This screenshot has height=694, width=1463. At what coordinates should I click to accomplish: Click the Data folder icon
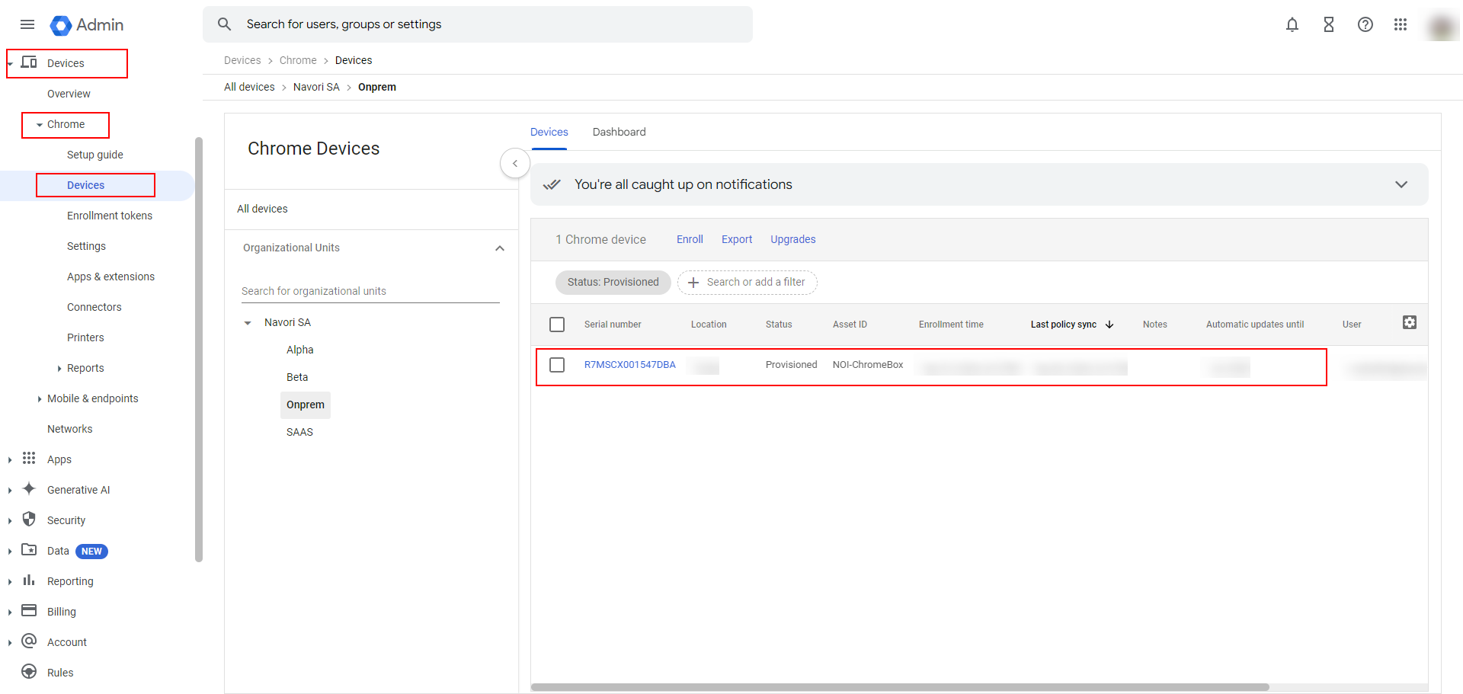click(29, 549)
